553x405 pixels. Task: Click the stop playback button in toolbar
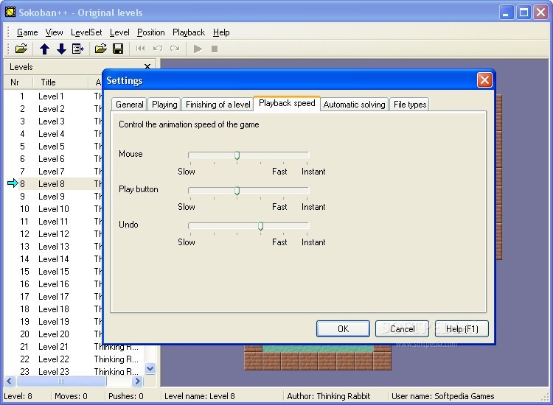point(215,49)
